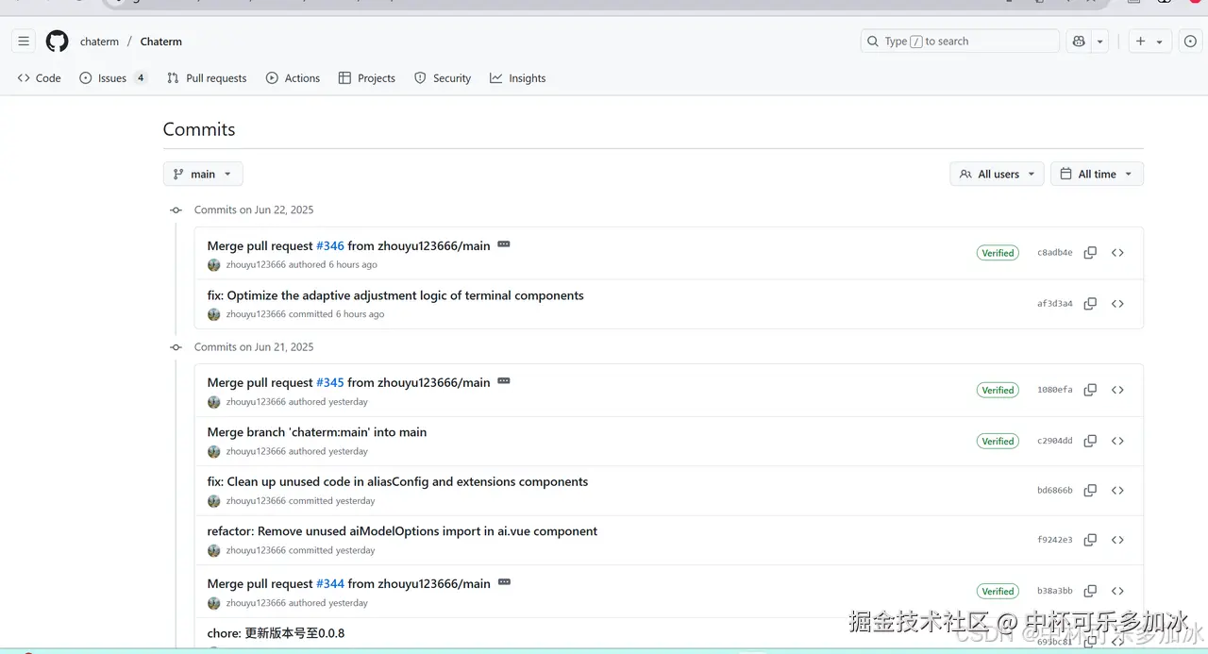Image resolution: width=1208 pixels, height=654 pixels.
Task: Switch to the Insights tab
Action: click(518, 78)
